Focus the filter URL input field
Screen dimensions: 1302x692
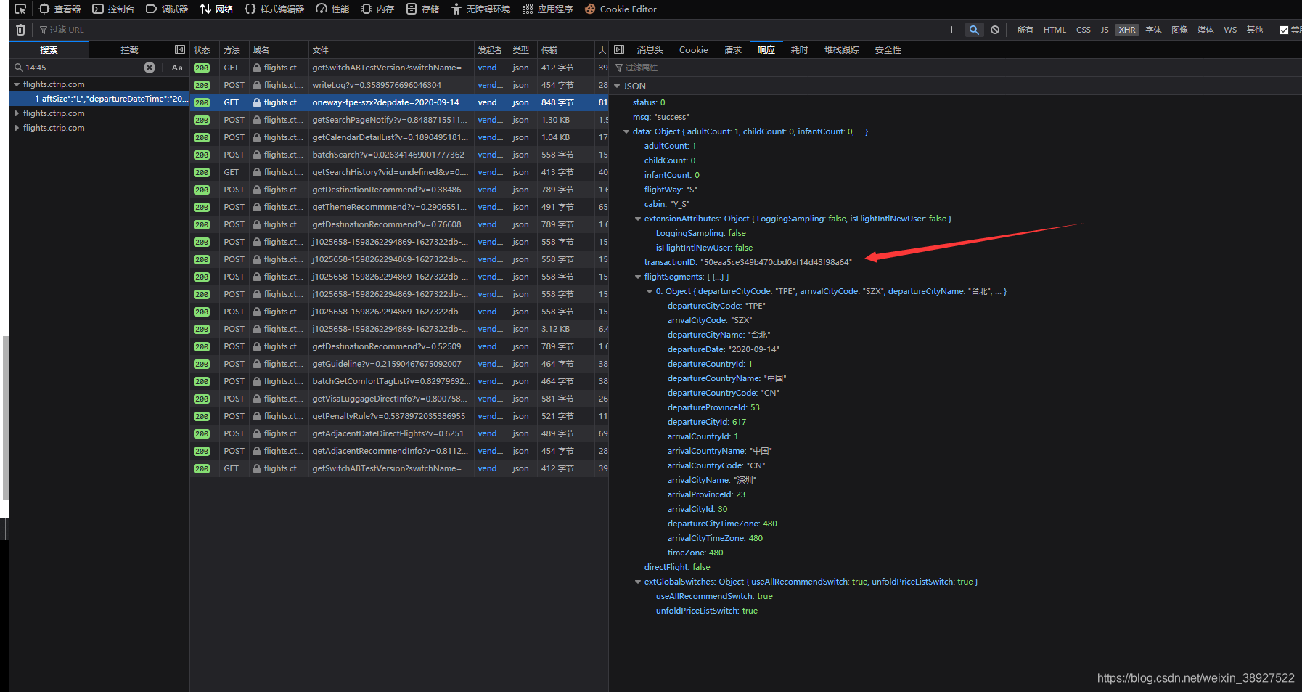point(486,30)
